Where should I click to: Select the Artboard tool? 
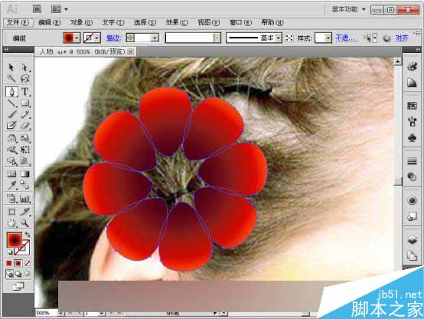11,212
